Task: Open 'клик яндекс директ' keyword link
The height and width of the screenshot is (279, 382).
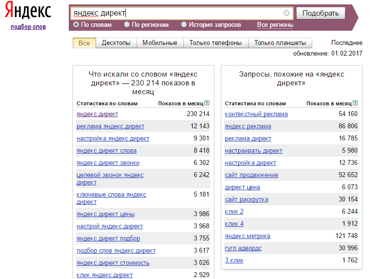Action: tap(104, 275)
